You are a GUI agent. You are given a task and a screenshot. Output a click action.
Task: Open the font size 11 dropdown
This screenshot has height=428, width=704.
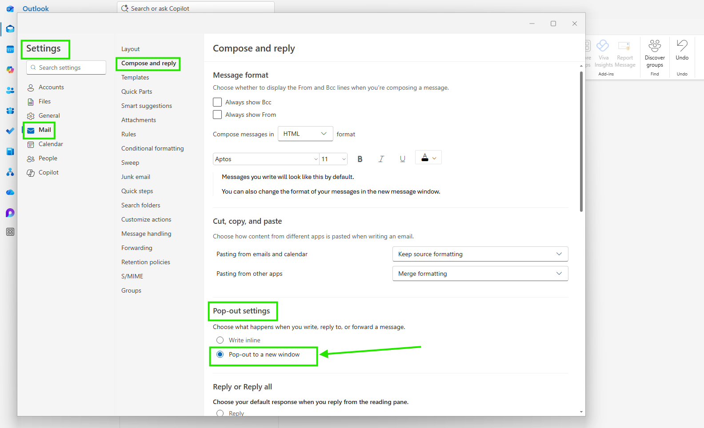click(x=333, y=159)
